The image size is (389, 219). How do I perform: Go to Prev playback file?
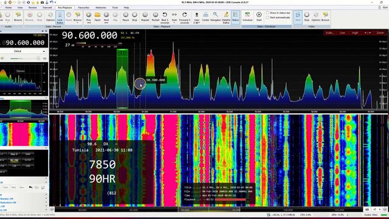tap(89, 18)
